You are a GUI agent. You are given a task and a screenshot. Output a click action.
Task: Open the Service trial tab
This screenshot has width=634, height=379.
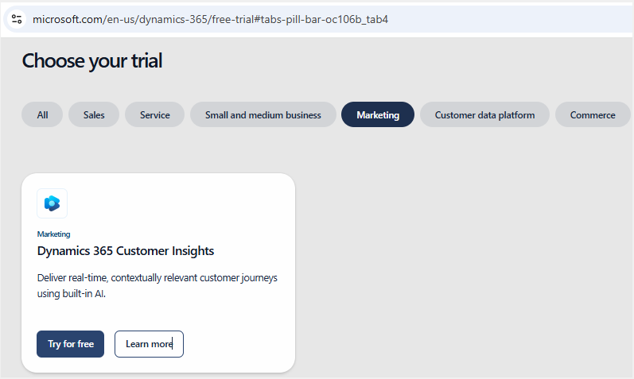[154, 114]
